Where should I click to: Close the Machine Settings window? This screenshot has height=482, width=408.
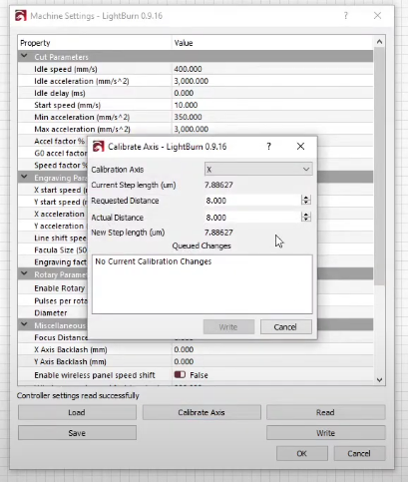coord(377,16)
